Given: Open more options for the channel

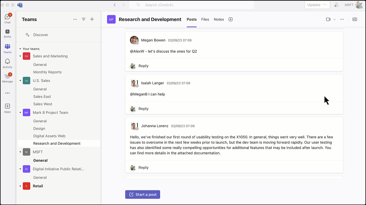Looking at the screenshot, I should (342, 19).
